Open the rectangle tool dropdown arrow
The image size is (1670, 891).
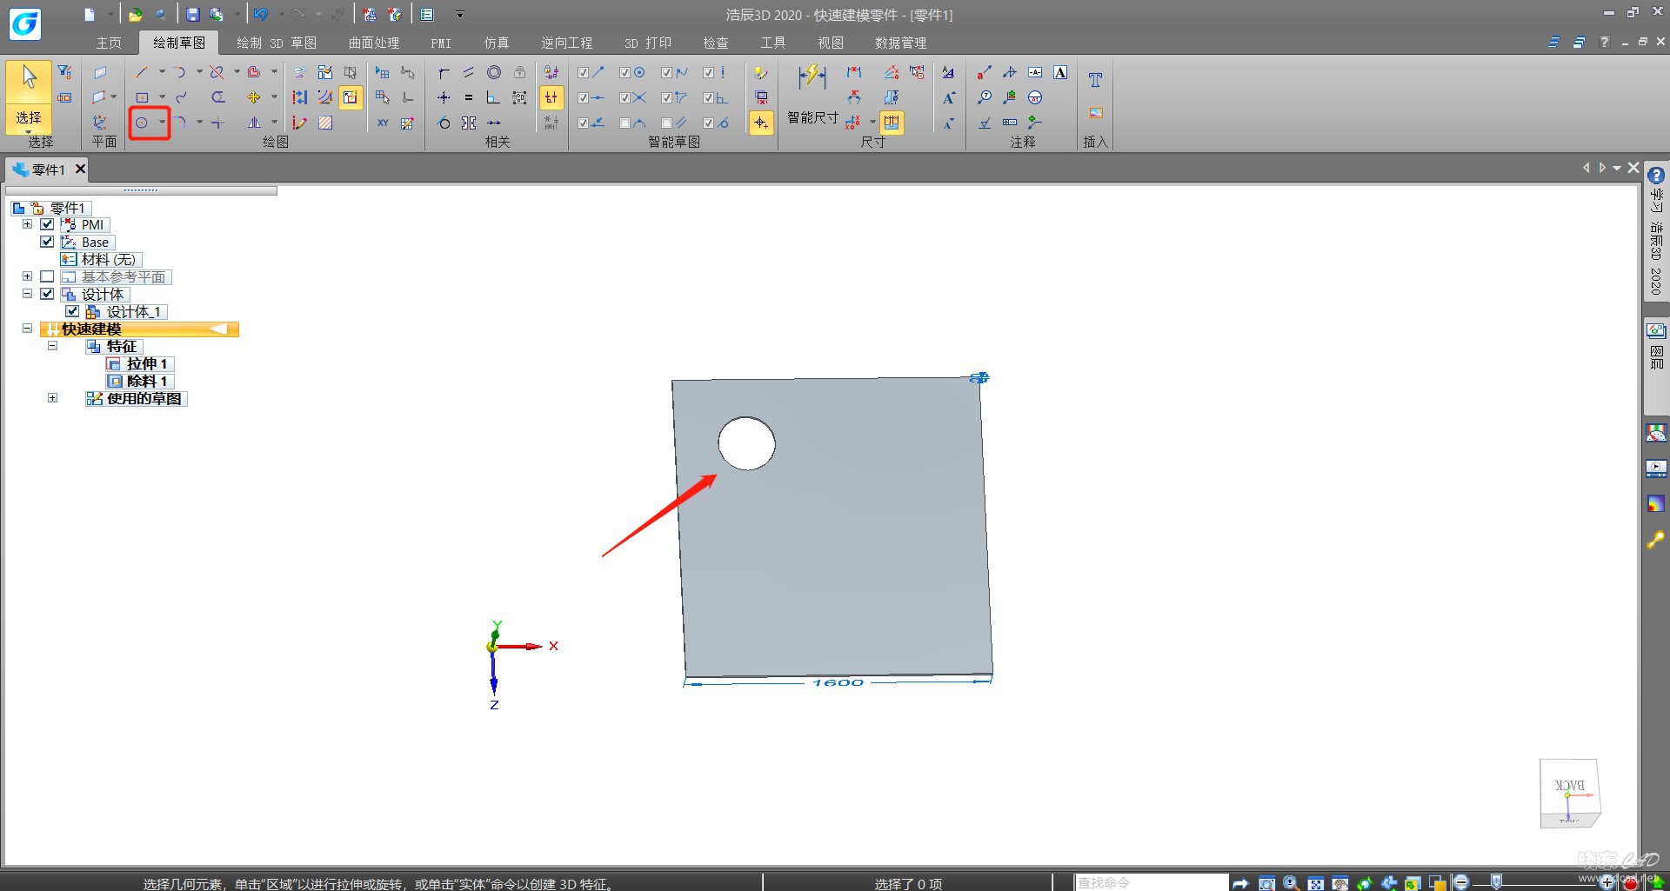pyautogui.click(x=162, y=97)
